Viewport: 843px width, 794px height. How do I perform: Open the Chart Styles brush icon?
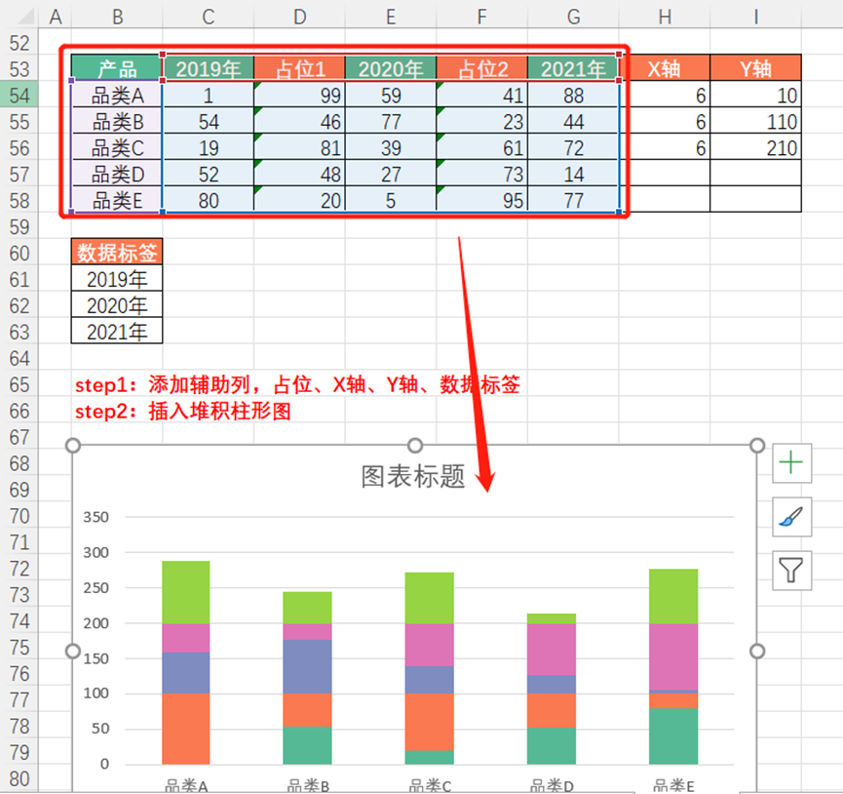point(791,517)
